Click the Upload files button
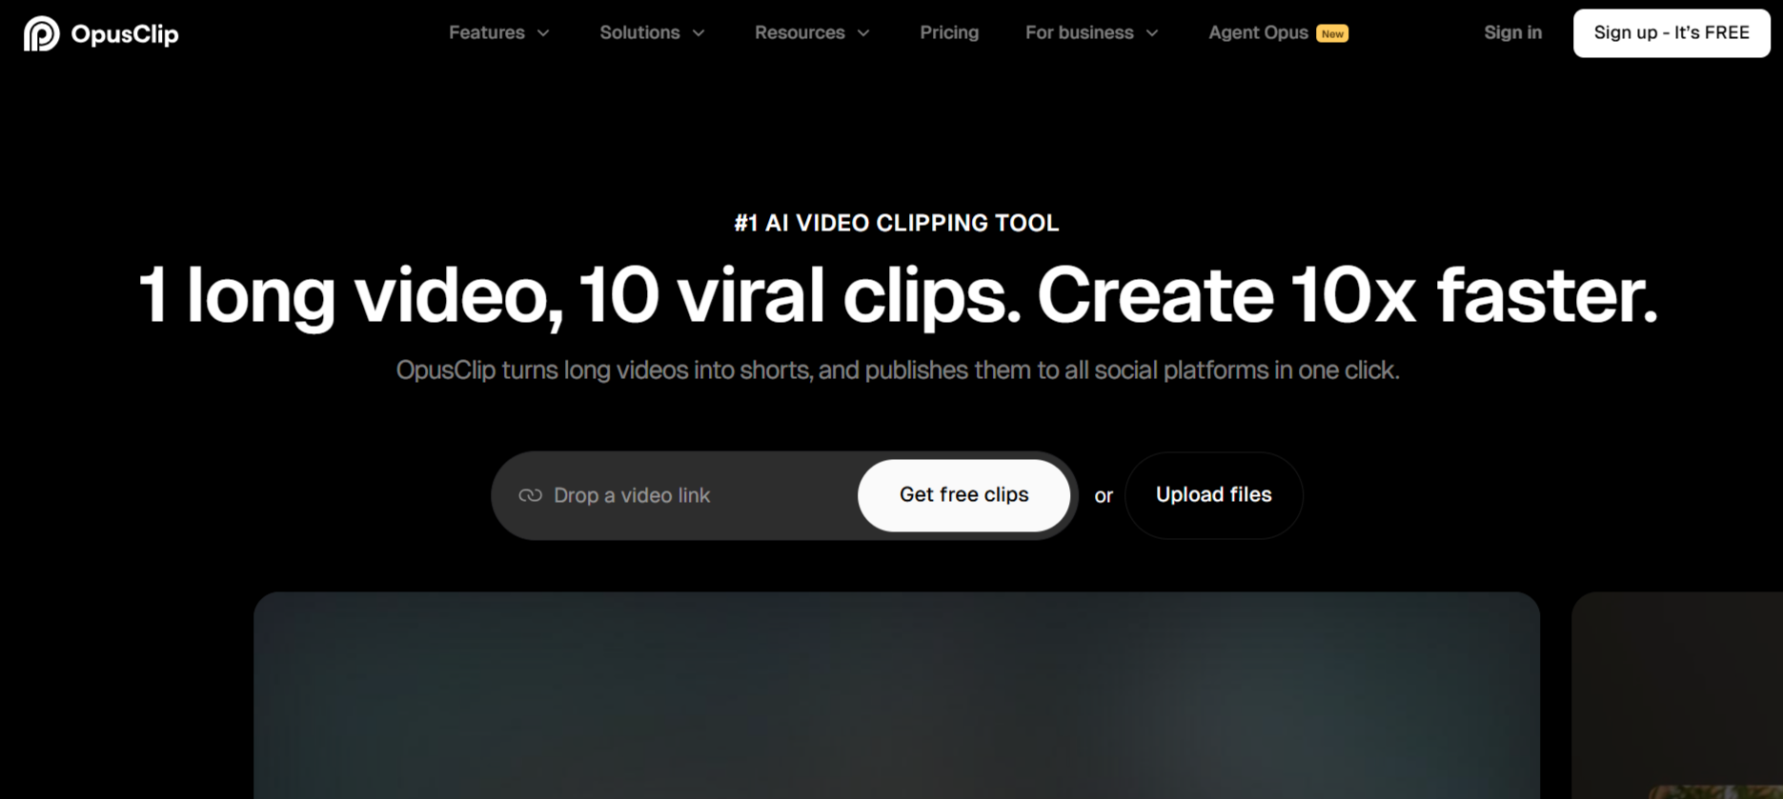The width and height of the screenshot is (1783, 799). pyautogui.click(x=1213, y=495)
